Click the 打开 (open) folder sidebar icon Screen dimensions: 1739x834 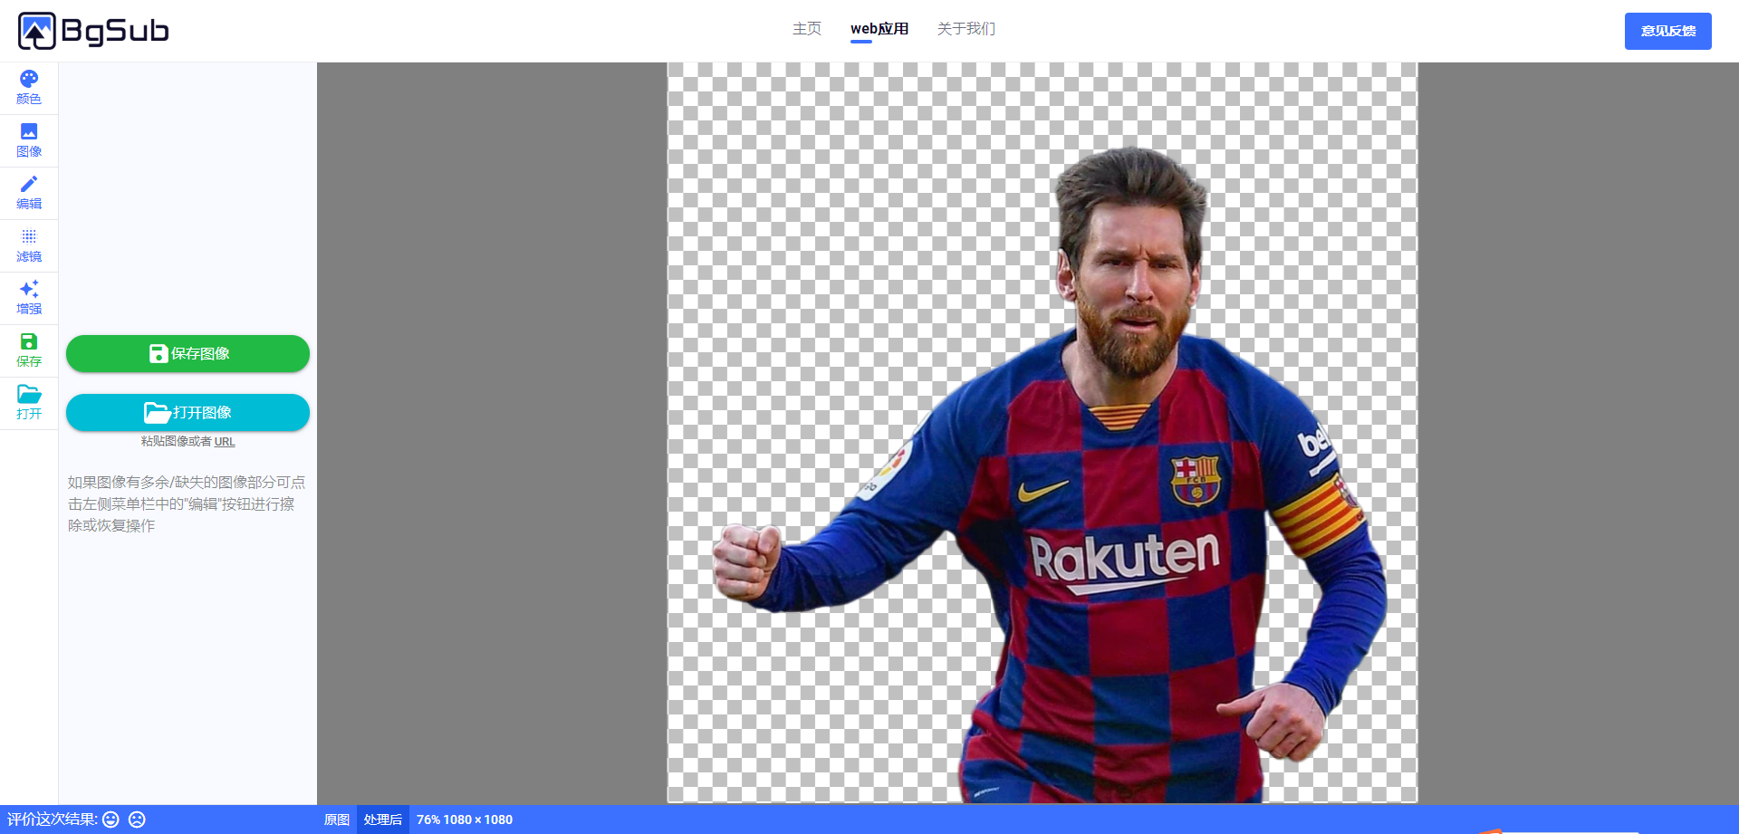(29, 403)
